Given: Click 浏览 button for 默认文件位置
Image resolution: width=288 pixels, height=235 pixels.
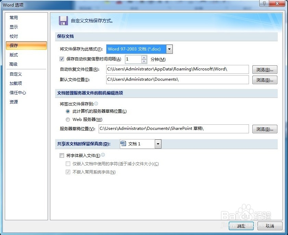Looking at the screenshot, I should [x=265, y=80].
